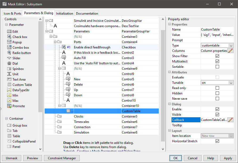Open the Type dropdown showing customtable
Viewport: 238px width, 163px height.
tap(217, 45)
